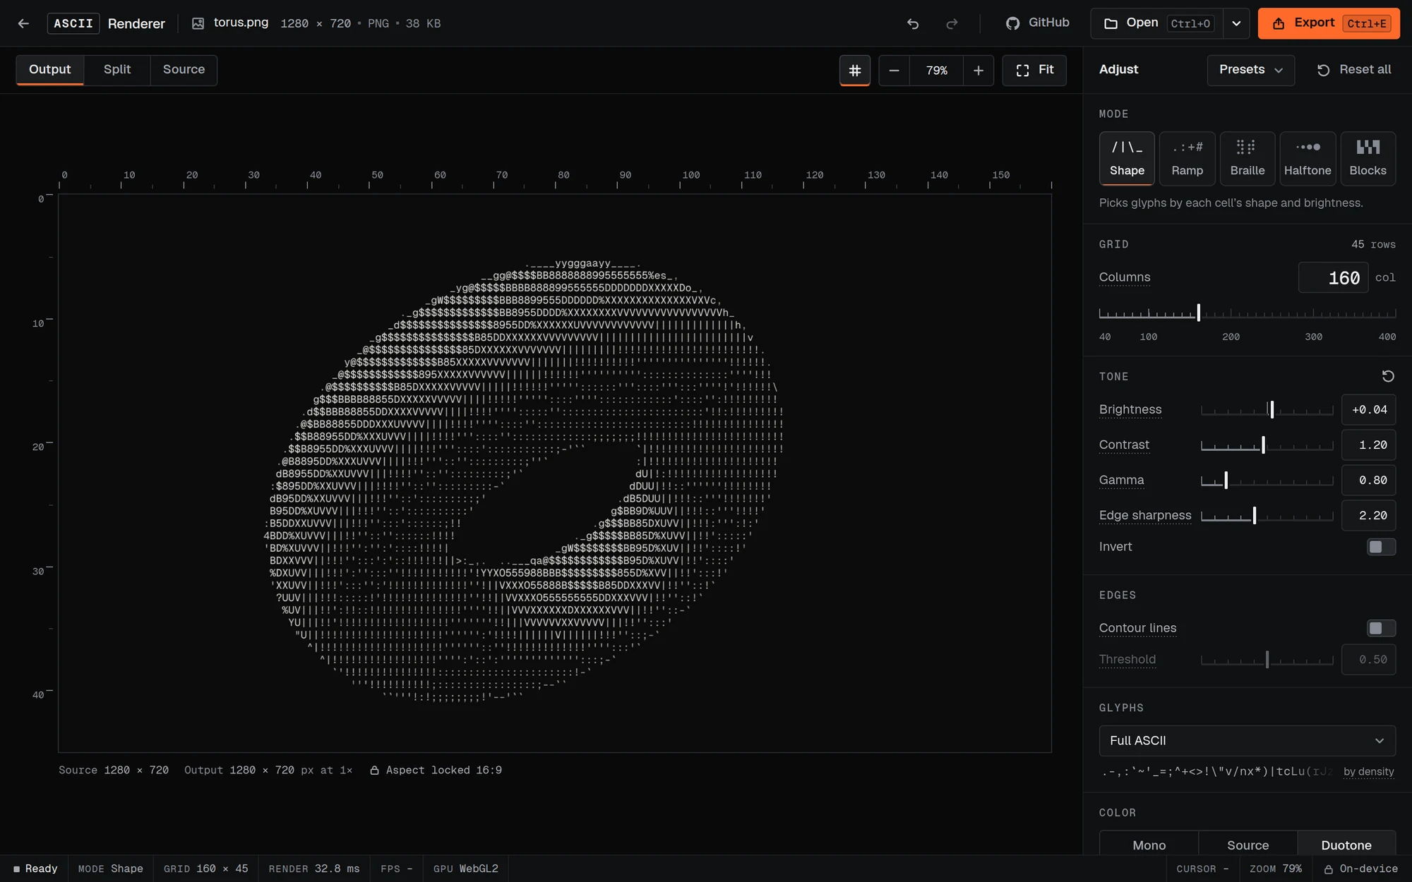The height and width of the screenshot is (882, 1412).
Task: Zoom out with the minus button
Action: pyautogui.click(x=894, y=71)
